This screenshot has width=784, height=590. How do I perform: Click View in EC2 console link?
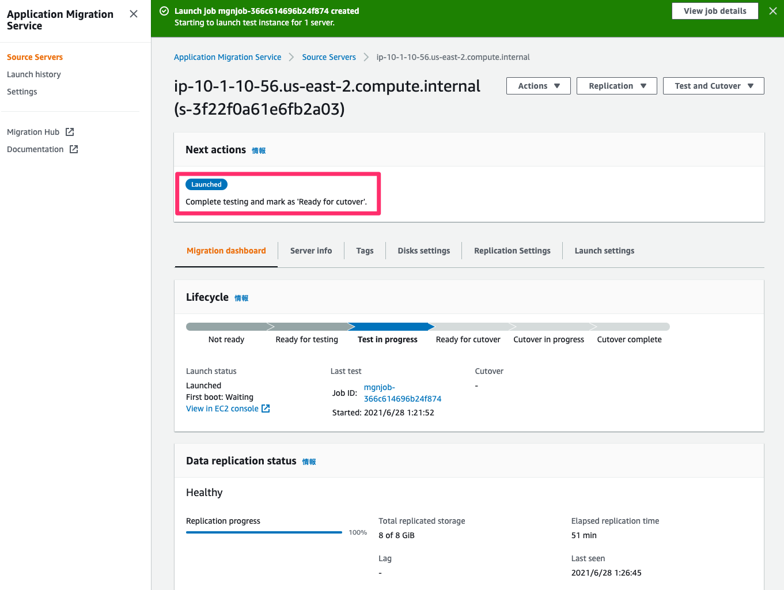[222, 409]
